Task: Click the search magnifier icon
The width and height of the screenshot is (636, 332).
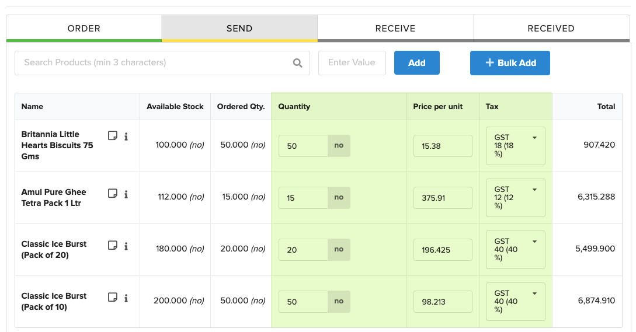Action: tap(298, 63)
